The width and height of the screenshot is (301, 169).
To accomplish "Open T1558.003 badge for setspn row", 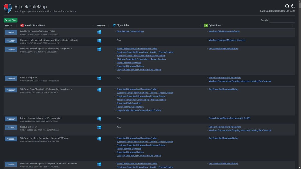I will click(x=11, y=119).
